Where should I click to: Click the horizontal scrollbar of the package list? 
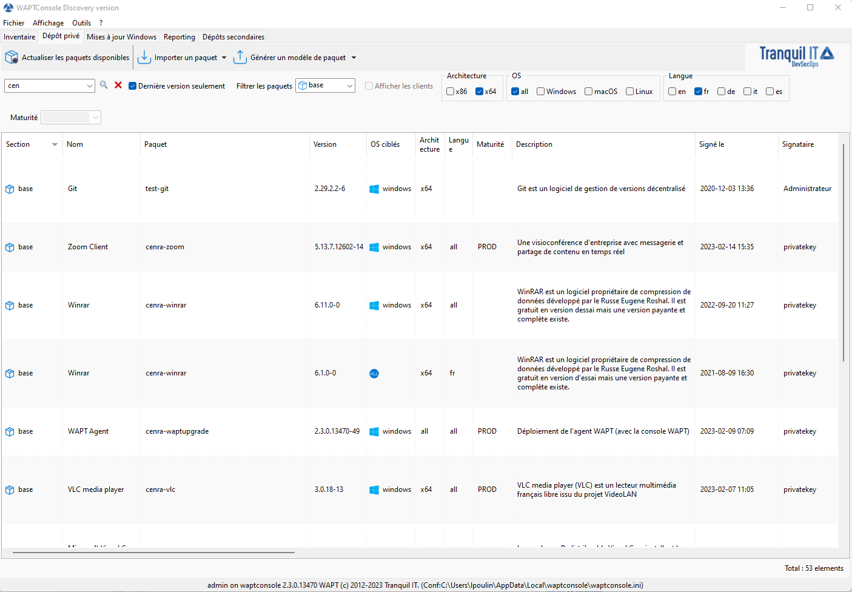click(153, 553)
